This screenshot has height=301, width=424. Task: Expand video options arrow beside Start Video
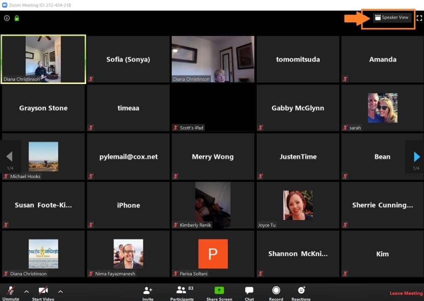click(x=60, y=291)
